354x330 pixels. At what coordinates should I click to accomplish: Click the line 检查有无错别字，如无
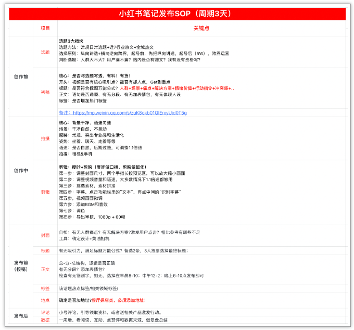pos(131,276)
